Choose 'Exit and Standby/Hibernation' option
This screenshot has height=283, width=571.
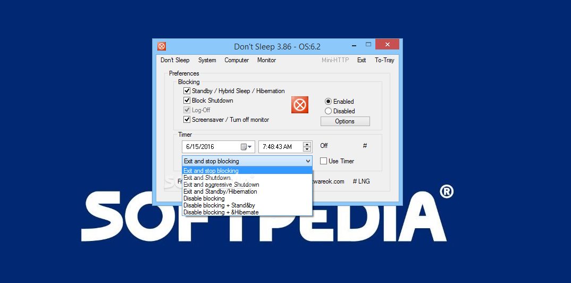[247, 192]
